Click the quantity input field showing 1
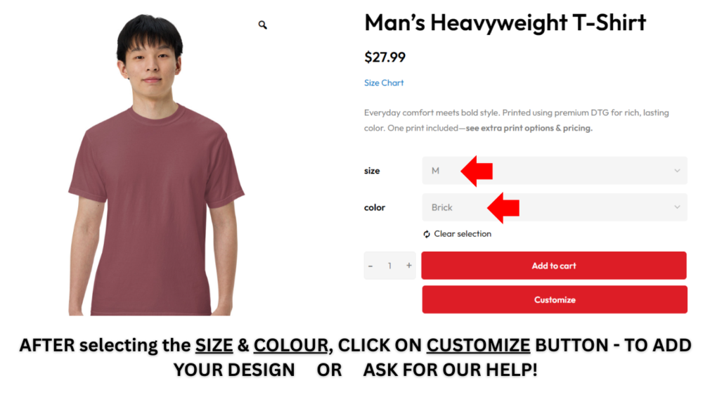This screenshot has width=703, height=395. coord(389,266)
